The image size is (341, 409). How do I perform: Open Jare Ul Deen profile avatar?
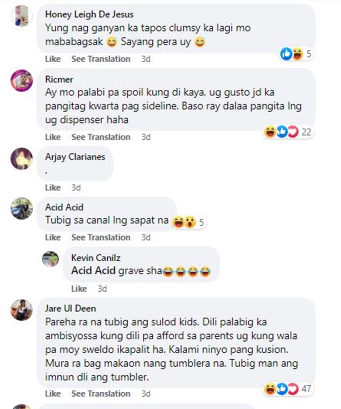[x=22, y=310]
